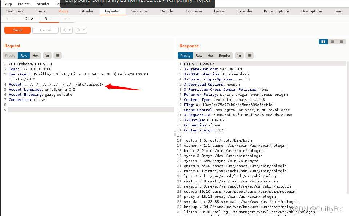349x216 pixels.
Task: Click the Accept-Encoding: gzip, deflate header line
Action: tap(40, 94)
